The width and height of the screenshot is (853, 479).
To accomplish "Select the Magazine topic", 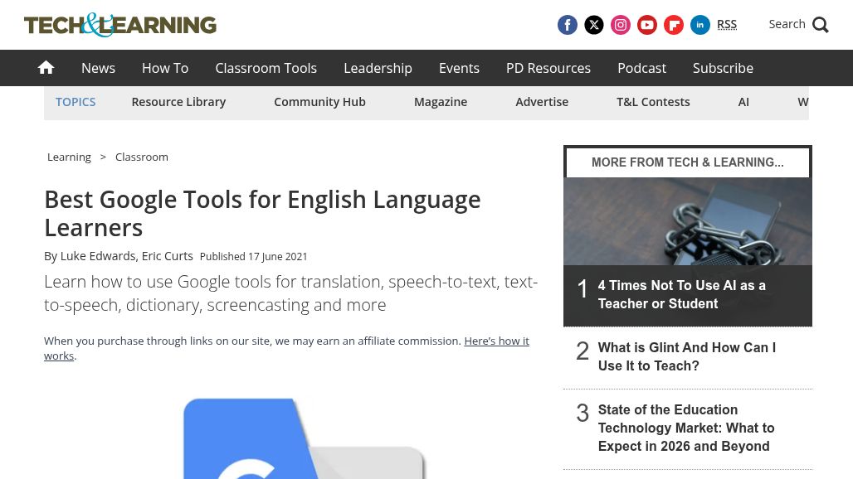I will pos(441,102).
